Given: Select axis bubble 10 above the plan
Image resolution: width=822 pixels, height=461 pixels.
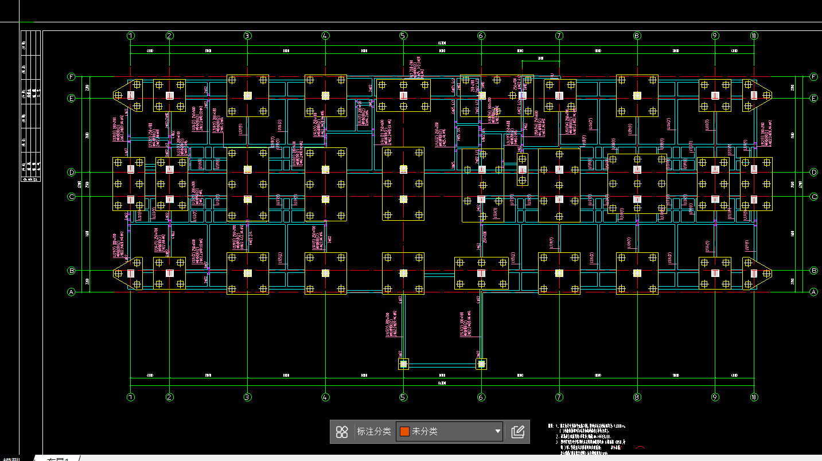Looking at the screenshot, I should [x=754, y=36].
